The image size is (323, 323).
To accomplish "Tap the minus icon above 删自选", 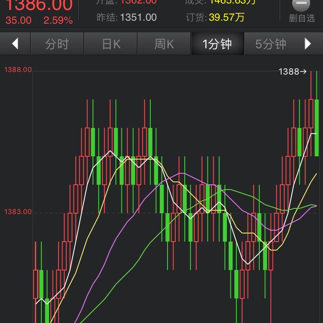I will tap(301, 5).
